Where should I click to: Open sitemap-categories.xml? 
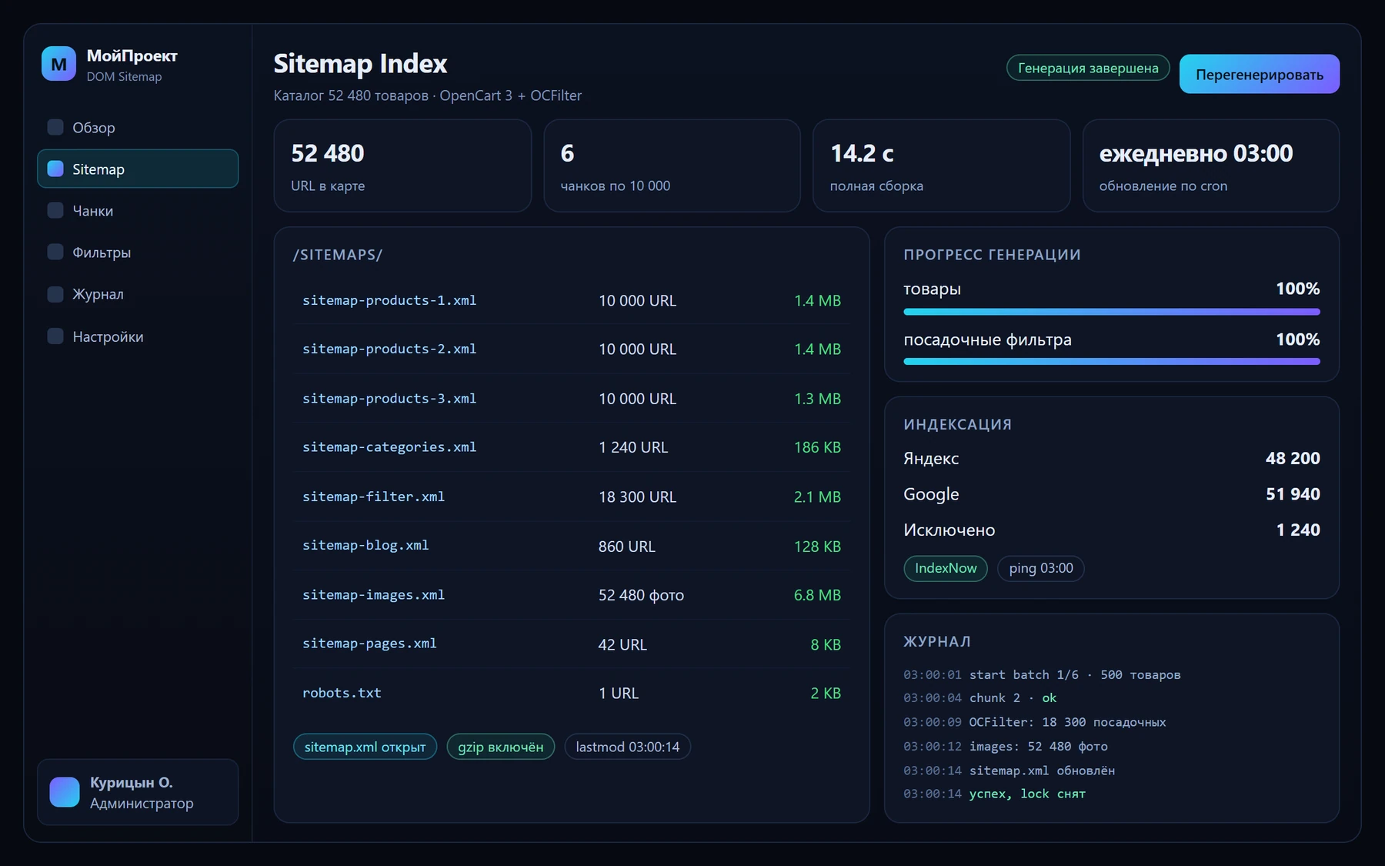pyautogui.click(x=572, y=447)
